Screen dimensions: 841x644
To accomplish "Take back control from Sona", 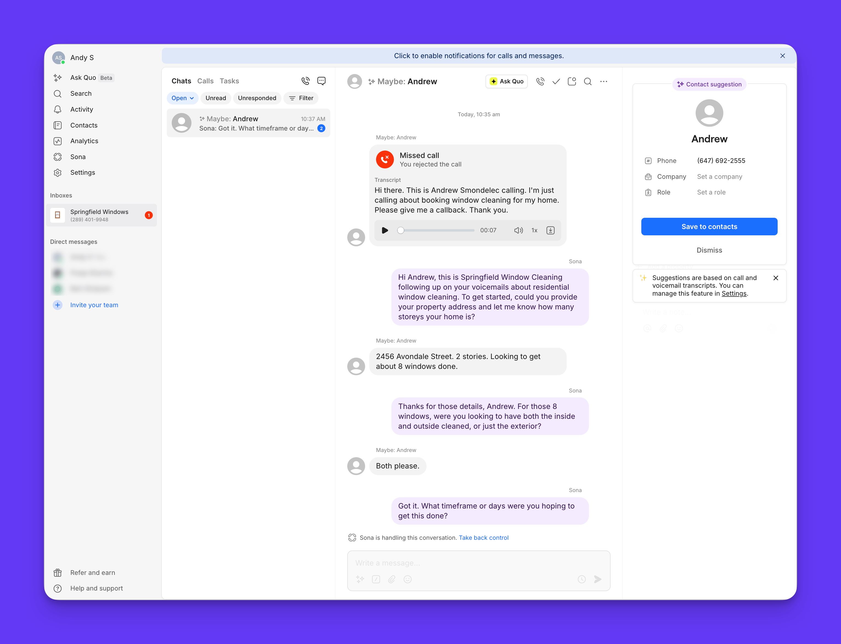I will pyautogui.click(x=484, y=538).
